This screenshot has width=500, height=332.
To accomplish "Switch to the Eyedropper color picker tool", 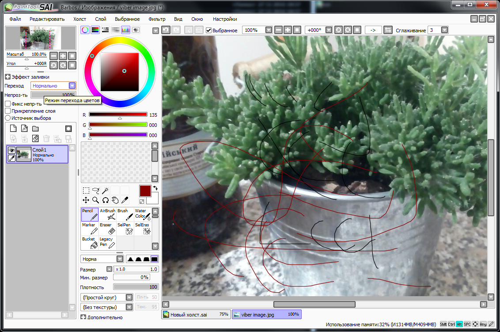I will 125,200.
